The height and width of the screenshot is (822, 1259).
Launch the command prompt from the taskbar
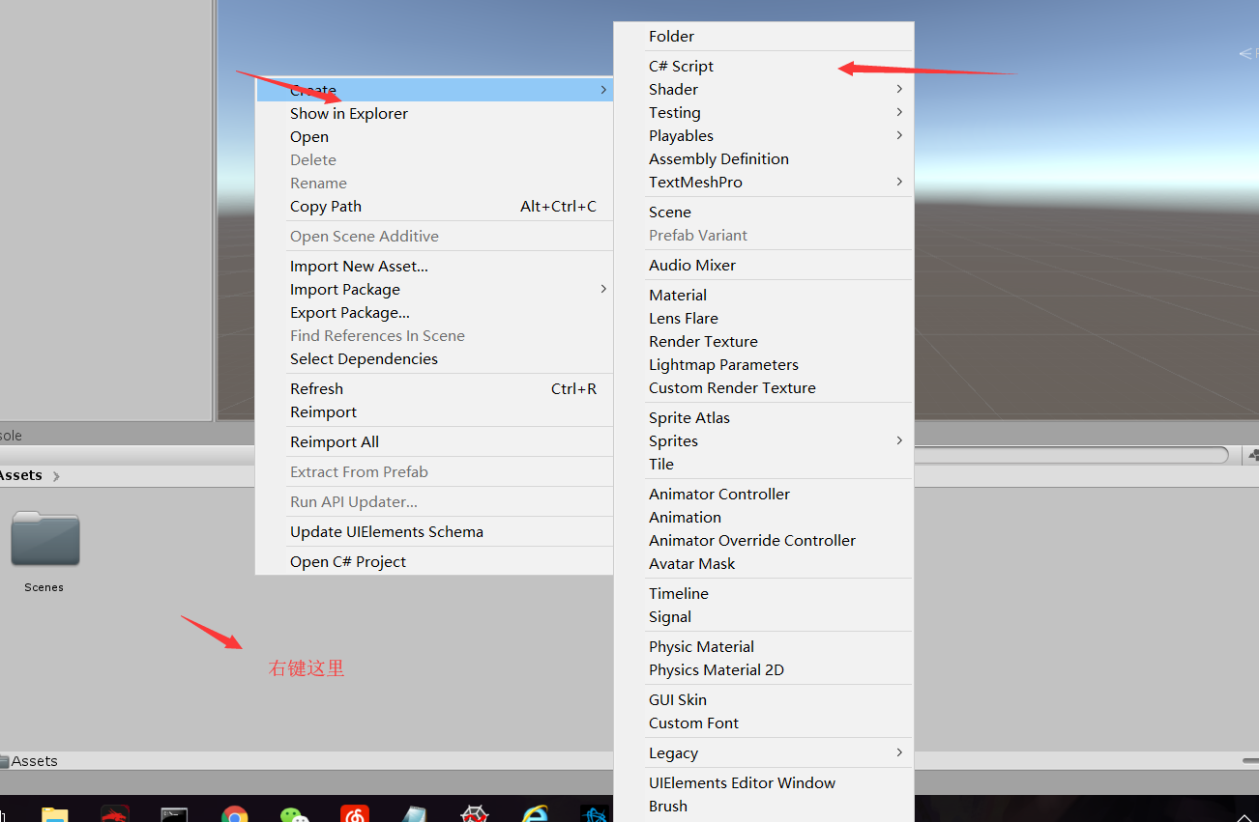click(174, 816)
